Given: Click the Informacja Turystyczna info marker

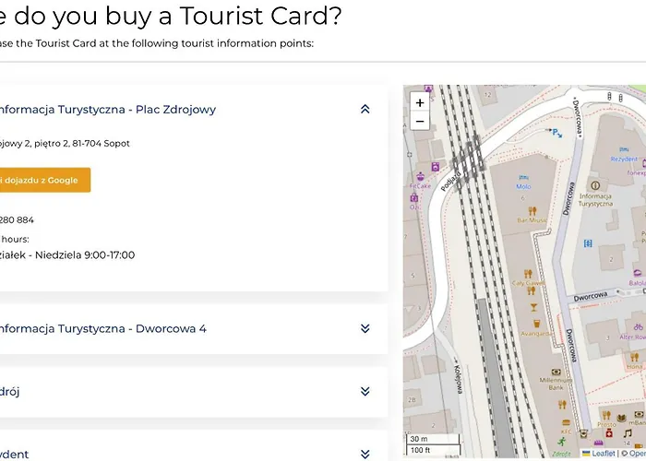Looking at the screenshot, I should 594,182.
